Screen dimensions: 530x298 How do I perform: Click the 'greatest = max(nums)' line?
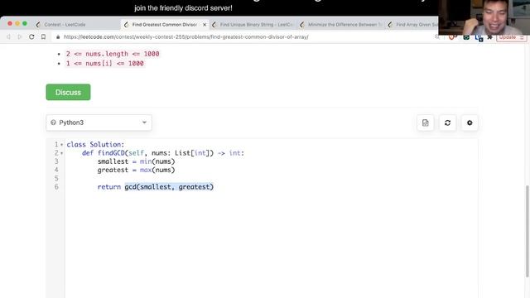point(136,170)
